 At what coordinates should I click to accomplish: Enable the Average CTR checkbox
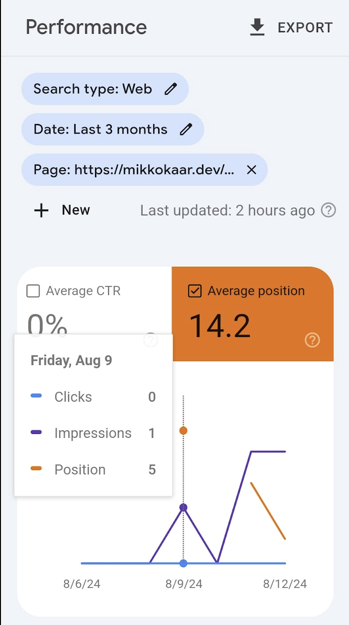(x=33, y=291)
